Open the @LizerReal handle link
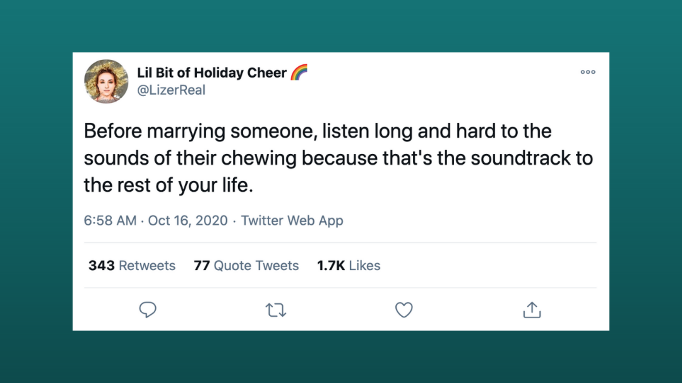 click(171, 90)
